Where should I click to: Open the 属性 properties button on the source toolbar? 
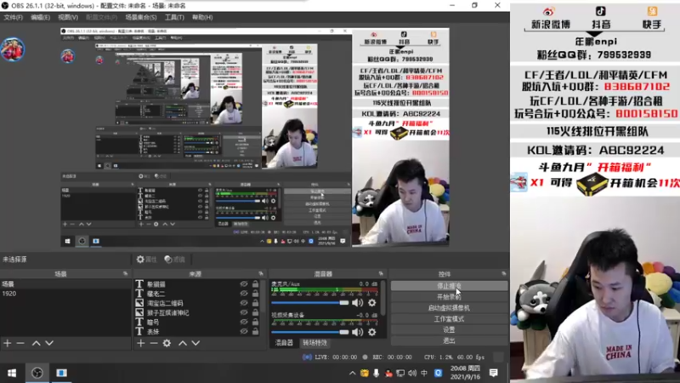coord(146,260)
